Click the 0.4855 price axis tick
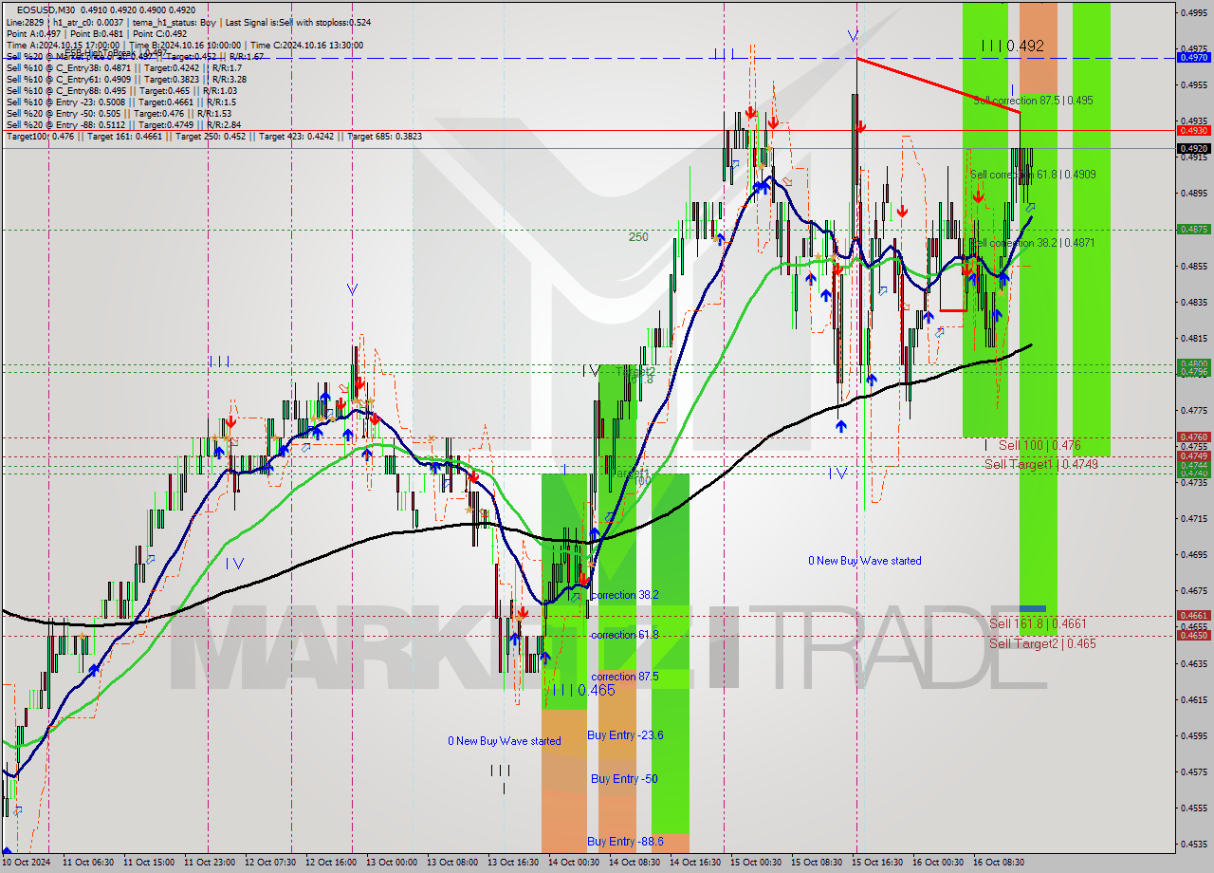1214x873 pixels. coord(1193,266)
